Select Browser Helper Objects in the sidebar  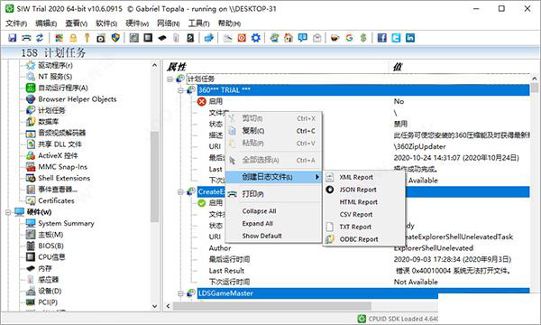78,99
